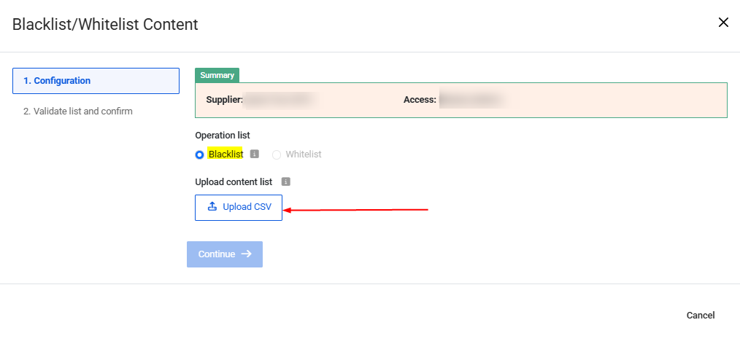Click the blurred Supplier value
This screenshot has width=740, height=344.
[279, 100]
